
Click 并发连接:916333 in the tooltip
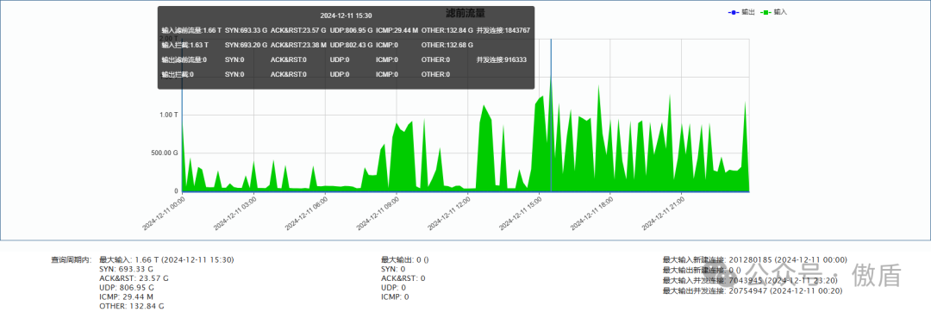pos(501,60)
